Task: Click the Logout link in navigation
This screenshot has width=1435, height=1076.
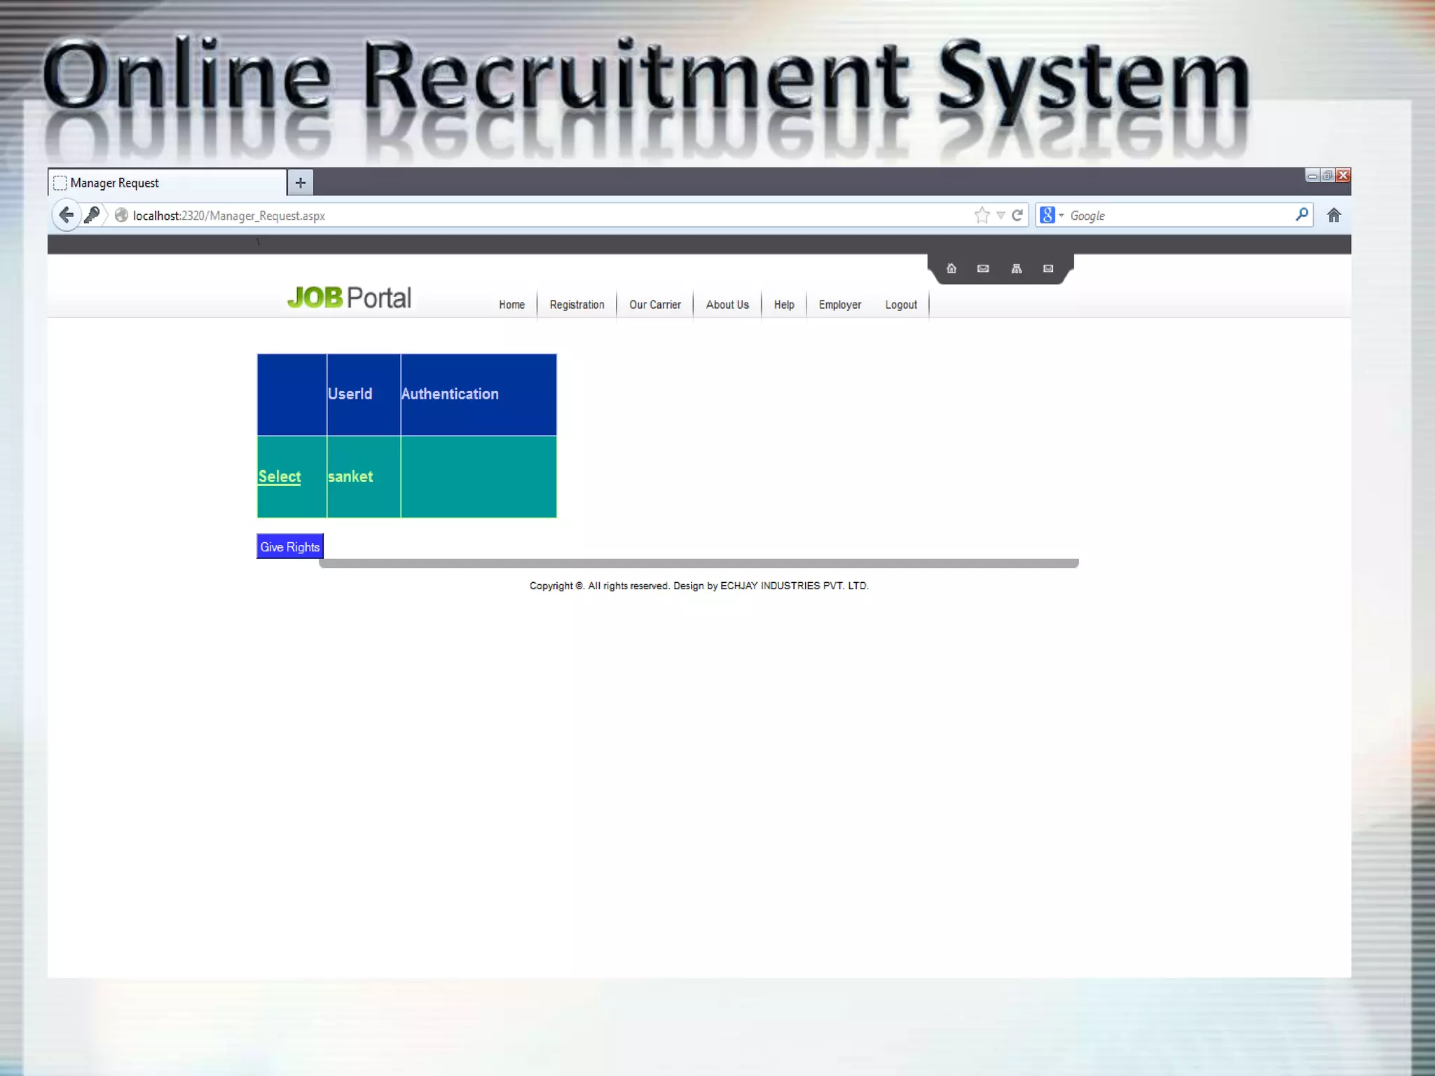Action: [x=900, y=305]
